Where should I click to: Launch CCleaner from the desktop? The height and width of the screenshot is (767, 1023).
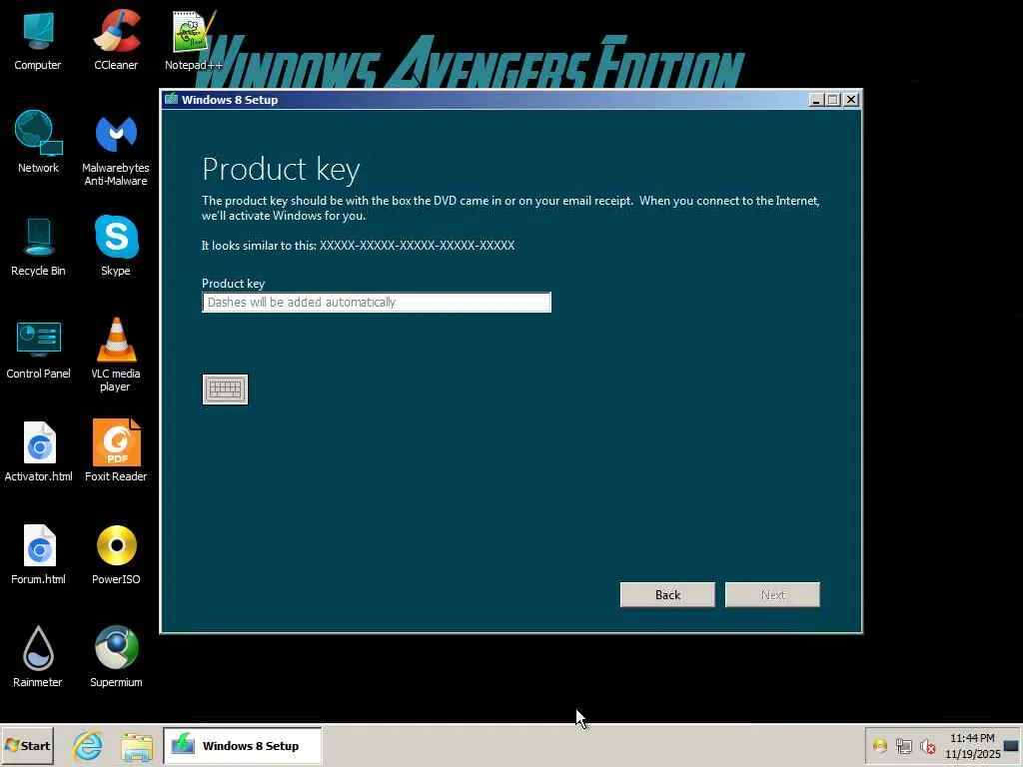click(x=116, y=40)
